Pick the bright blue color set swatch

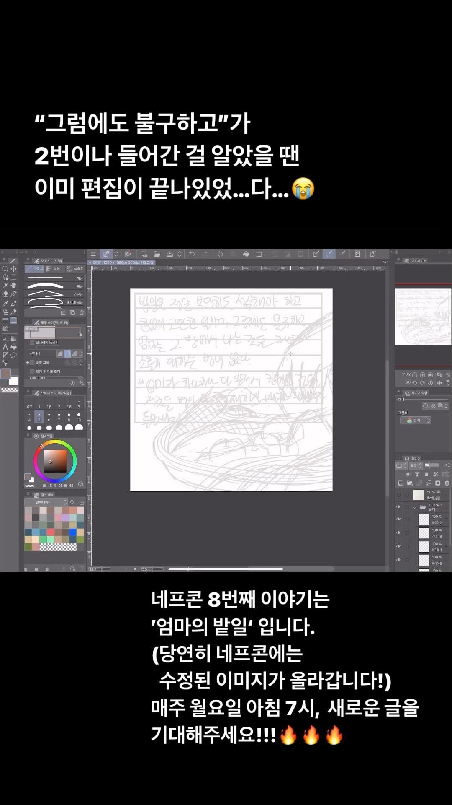click(73, 532)
